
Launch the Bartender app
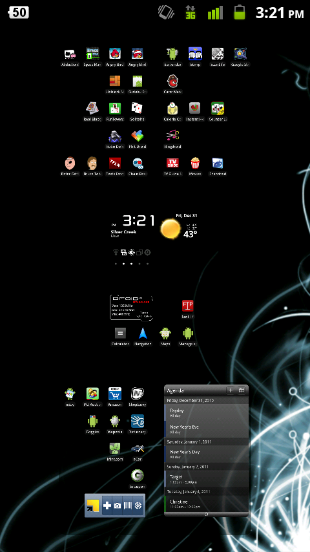point(172,54)
